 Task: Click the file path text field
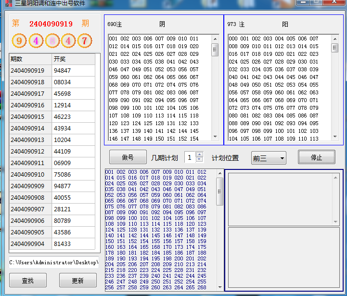(54, 262)
